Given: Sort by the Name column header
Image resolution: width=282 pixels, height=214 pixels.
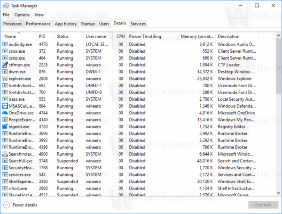Looking at the screenshot, I should 19,37.
